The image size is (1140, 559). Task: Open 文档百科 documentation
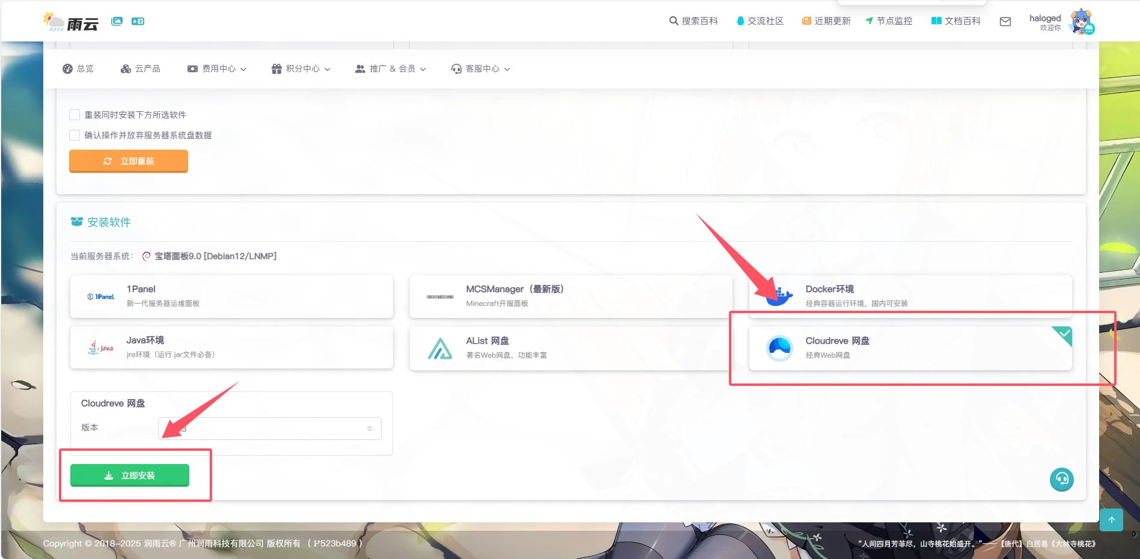tap(956, 21)
